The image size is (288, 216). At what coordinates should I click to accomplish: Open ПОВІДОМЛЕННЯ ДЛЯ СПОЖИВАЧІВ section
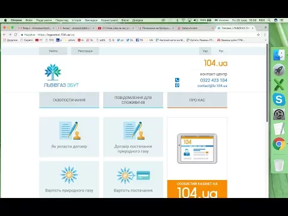133,100
